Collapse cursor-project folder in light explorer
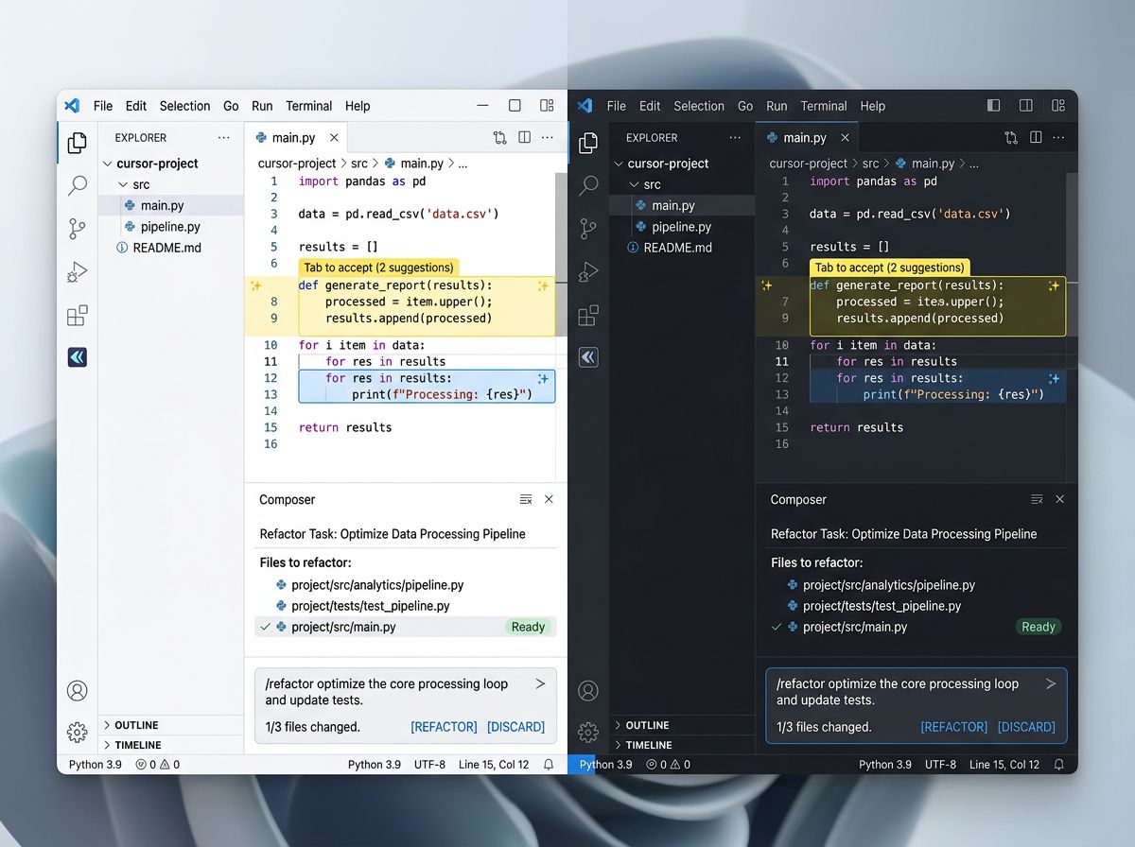1135x847 pixels. 108,164
